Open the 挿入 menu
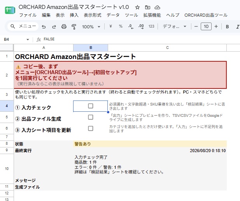 [x=74, y=15]
